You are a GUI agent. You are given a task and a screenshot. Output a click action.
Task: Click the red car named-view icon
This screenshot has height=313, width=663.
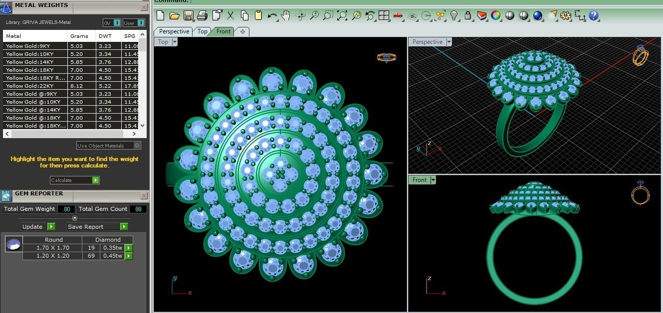(x=398, y=15)
